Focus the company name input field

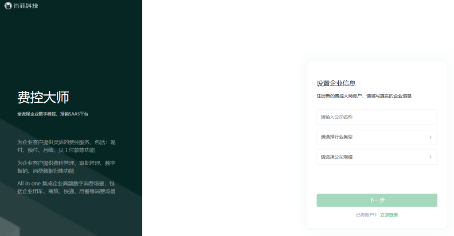[377, 117]
